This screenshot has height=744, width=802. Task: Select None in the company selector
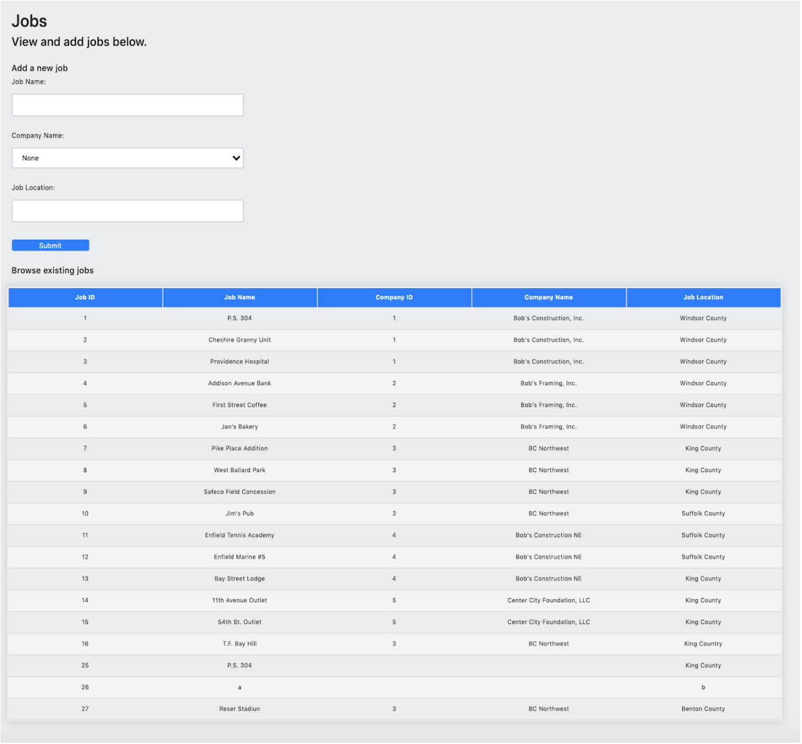(x=127, y=158)
